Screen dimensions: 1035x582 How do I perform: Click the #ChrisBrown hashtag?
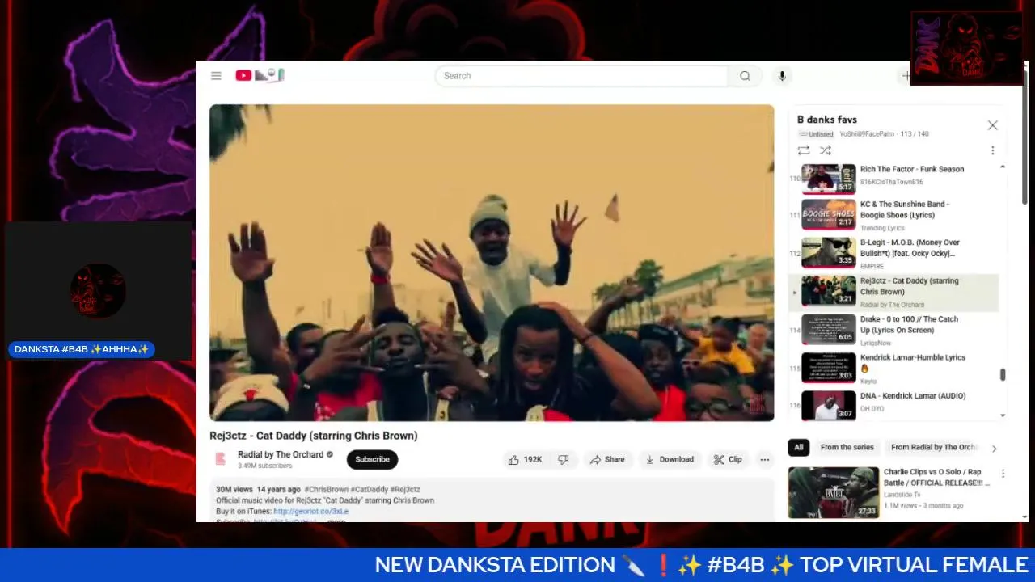(326, 490)
